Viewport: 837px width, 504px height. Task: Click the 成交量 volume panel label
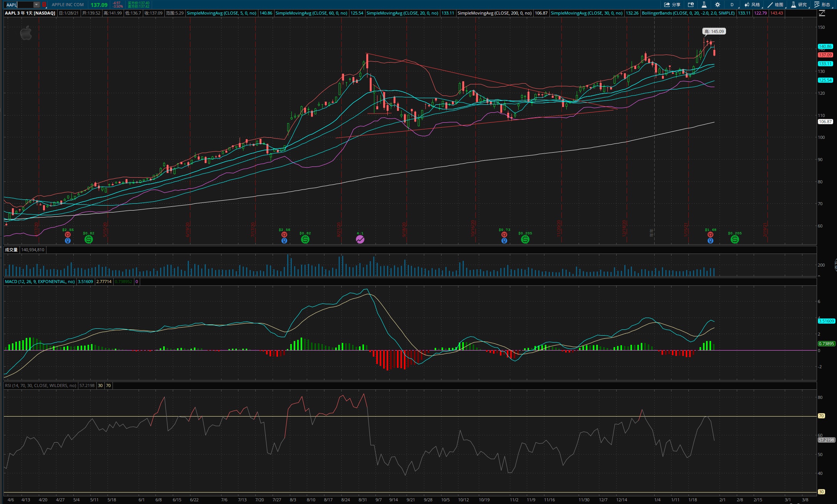click(11, 250)
